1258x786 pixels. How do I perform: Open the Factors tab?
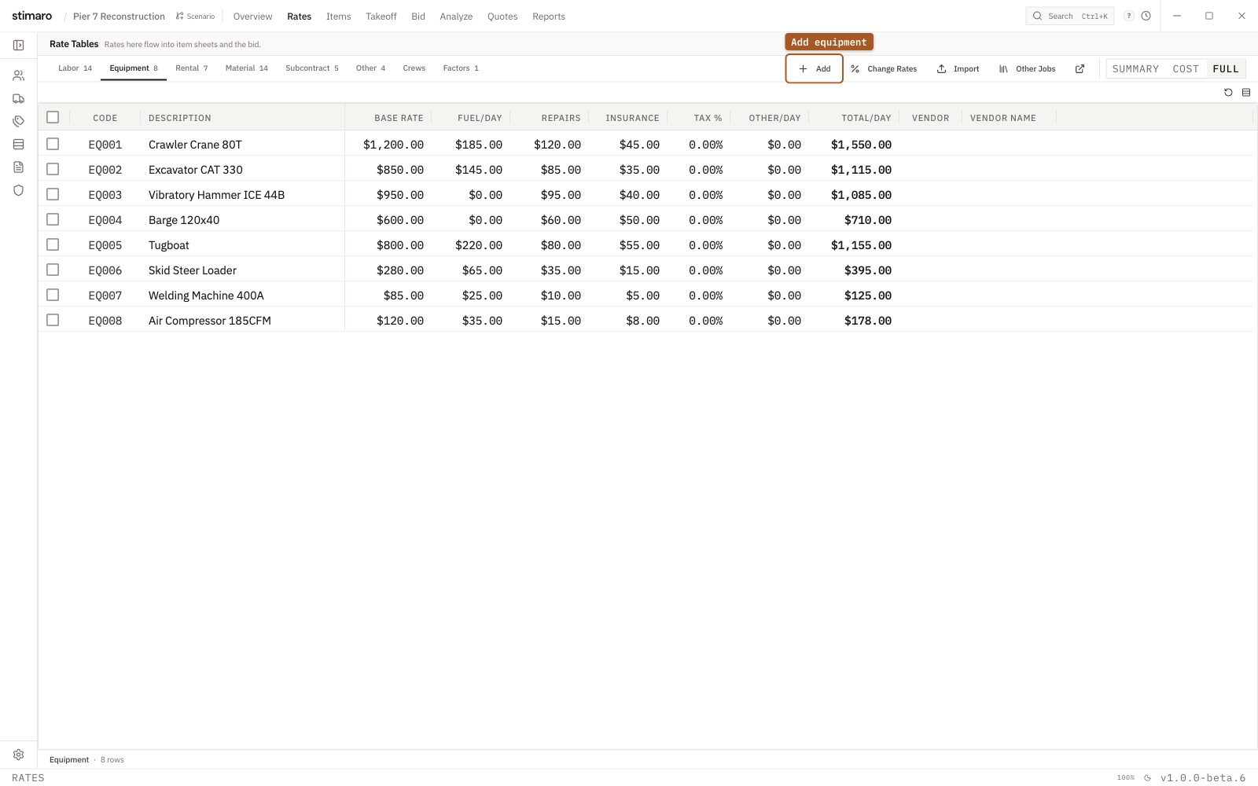click(x=460, y=68)
